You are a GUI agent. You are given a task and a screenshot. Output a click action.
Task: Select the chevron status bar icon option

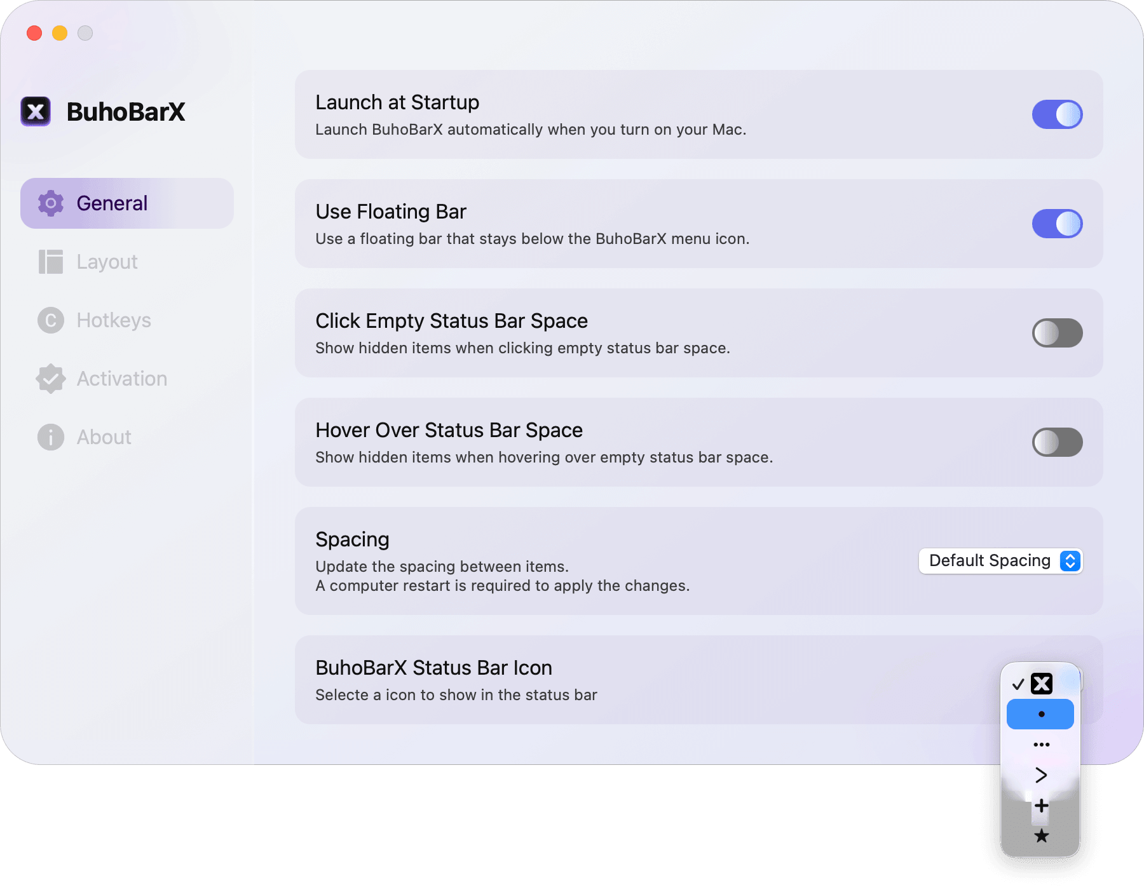[1040, 775]
